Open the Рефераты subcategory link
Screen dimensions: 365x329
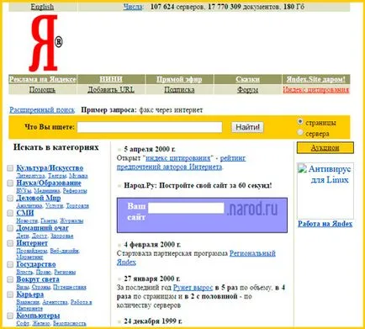tap(75, 191)
